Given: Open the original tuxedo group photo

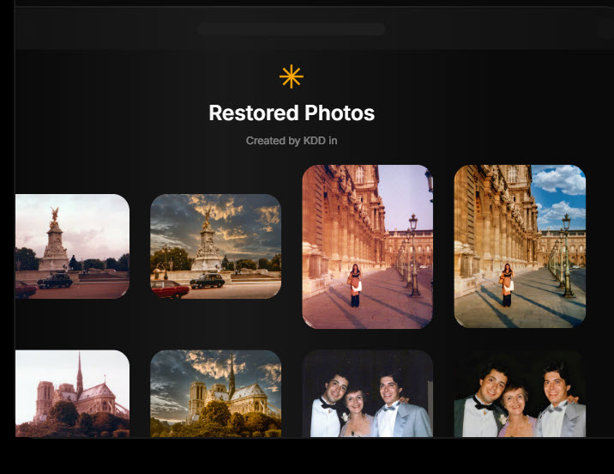Looking at the screenshot, I should coord(367,393).
